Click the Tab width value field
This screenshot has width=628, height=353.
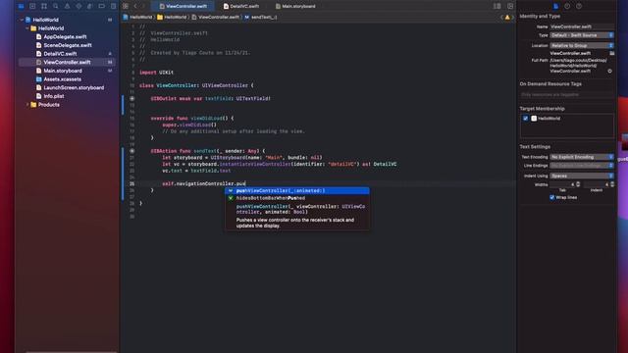562,184
